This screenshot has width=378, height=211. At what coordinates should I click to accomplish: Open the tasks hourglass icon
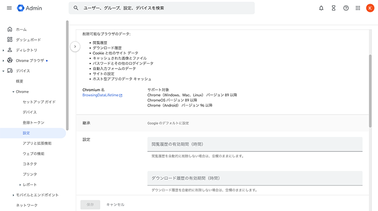(334, 8)
